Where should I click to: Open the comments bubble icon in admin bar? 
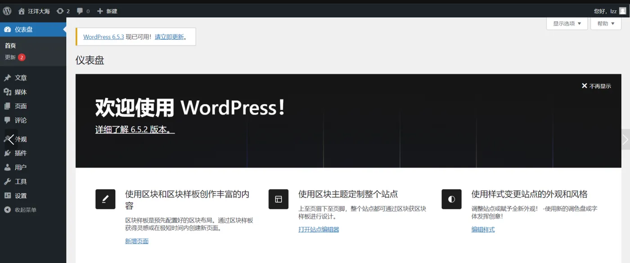pyautogui.click(x=80, y=11)
